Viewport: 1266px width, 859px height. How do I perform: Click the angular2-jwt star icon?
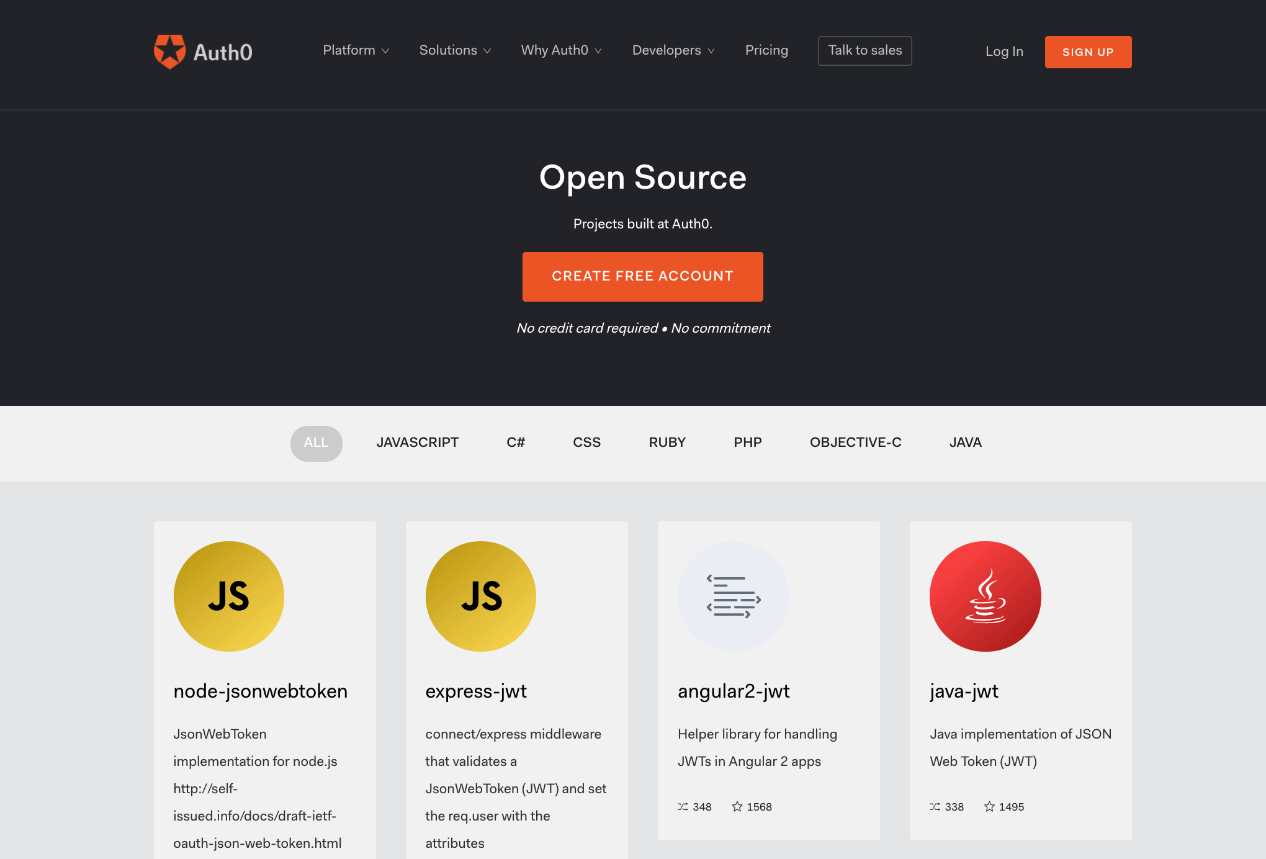(737, 806)
